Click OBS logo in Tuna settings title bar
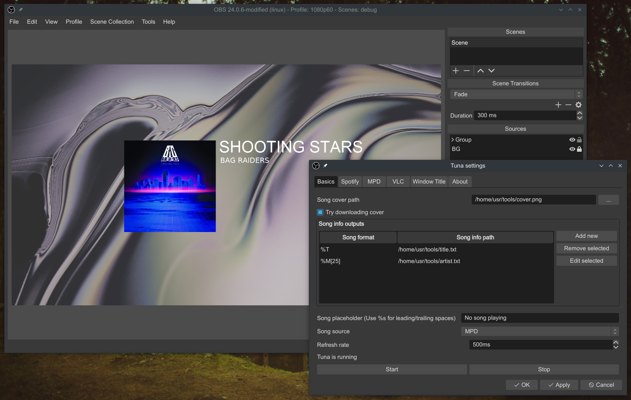 (x=316, y=166)
